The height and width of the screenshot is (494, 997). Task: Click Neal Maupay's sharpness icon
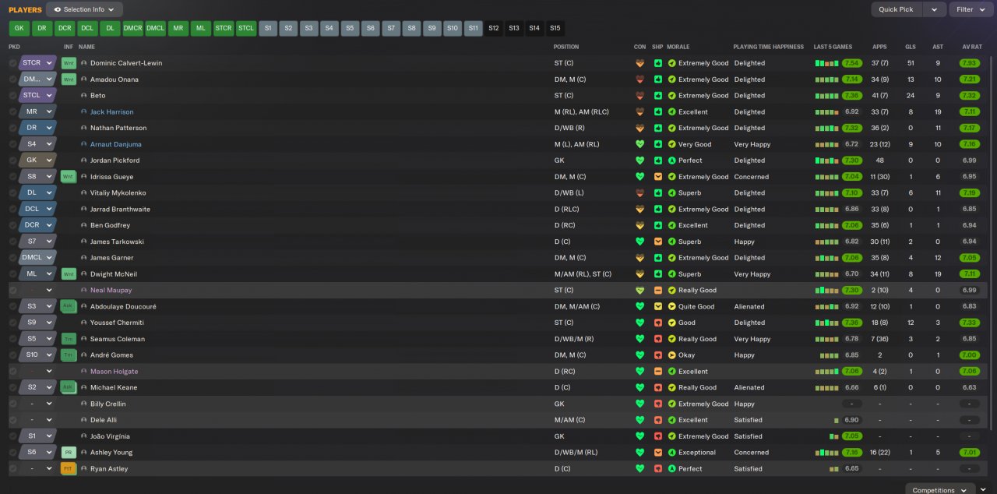click(x=658, y=291)
